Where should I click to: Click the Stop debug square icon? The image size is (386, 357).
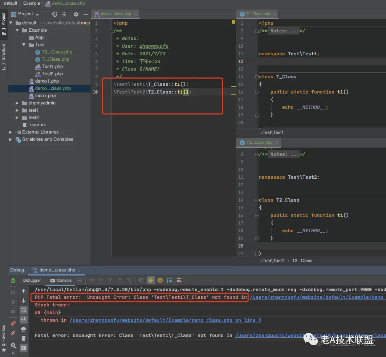pos(13,312)
